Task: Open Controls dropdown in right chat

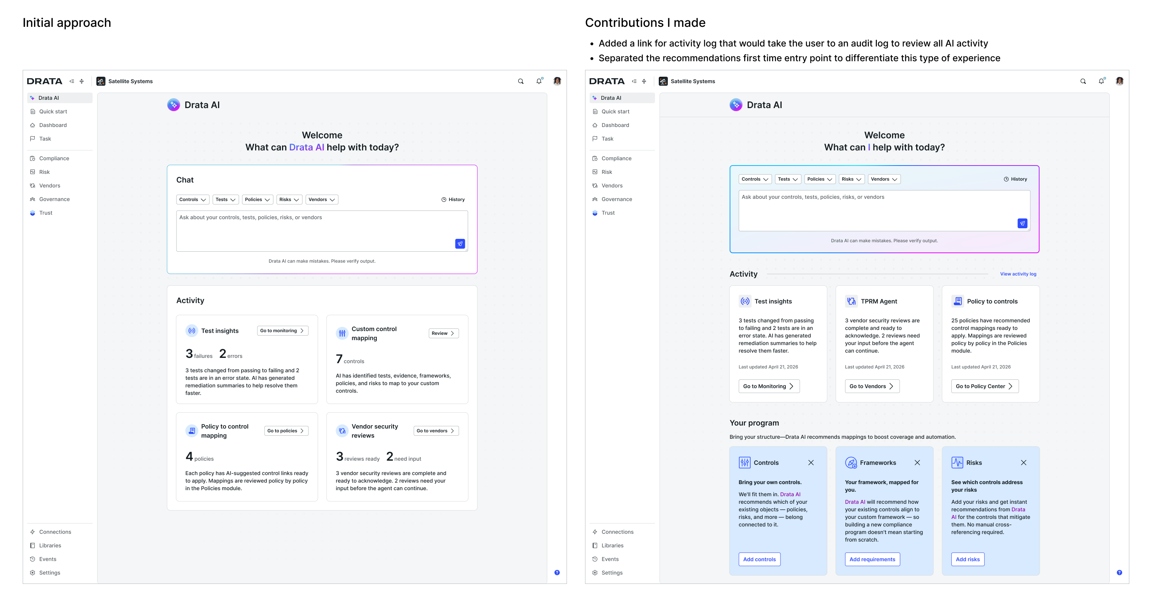Action: coord(755,179)
